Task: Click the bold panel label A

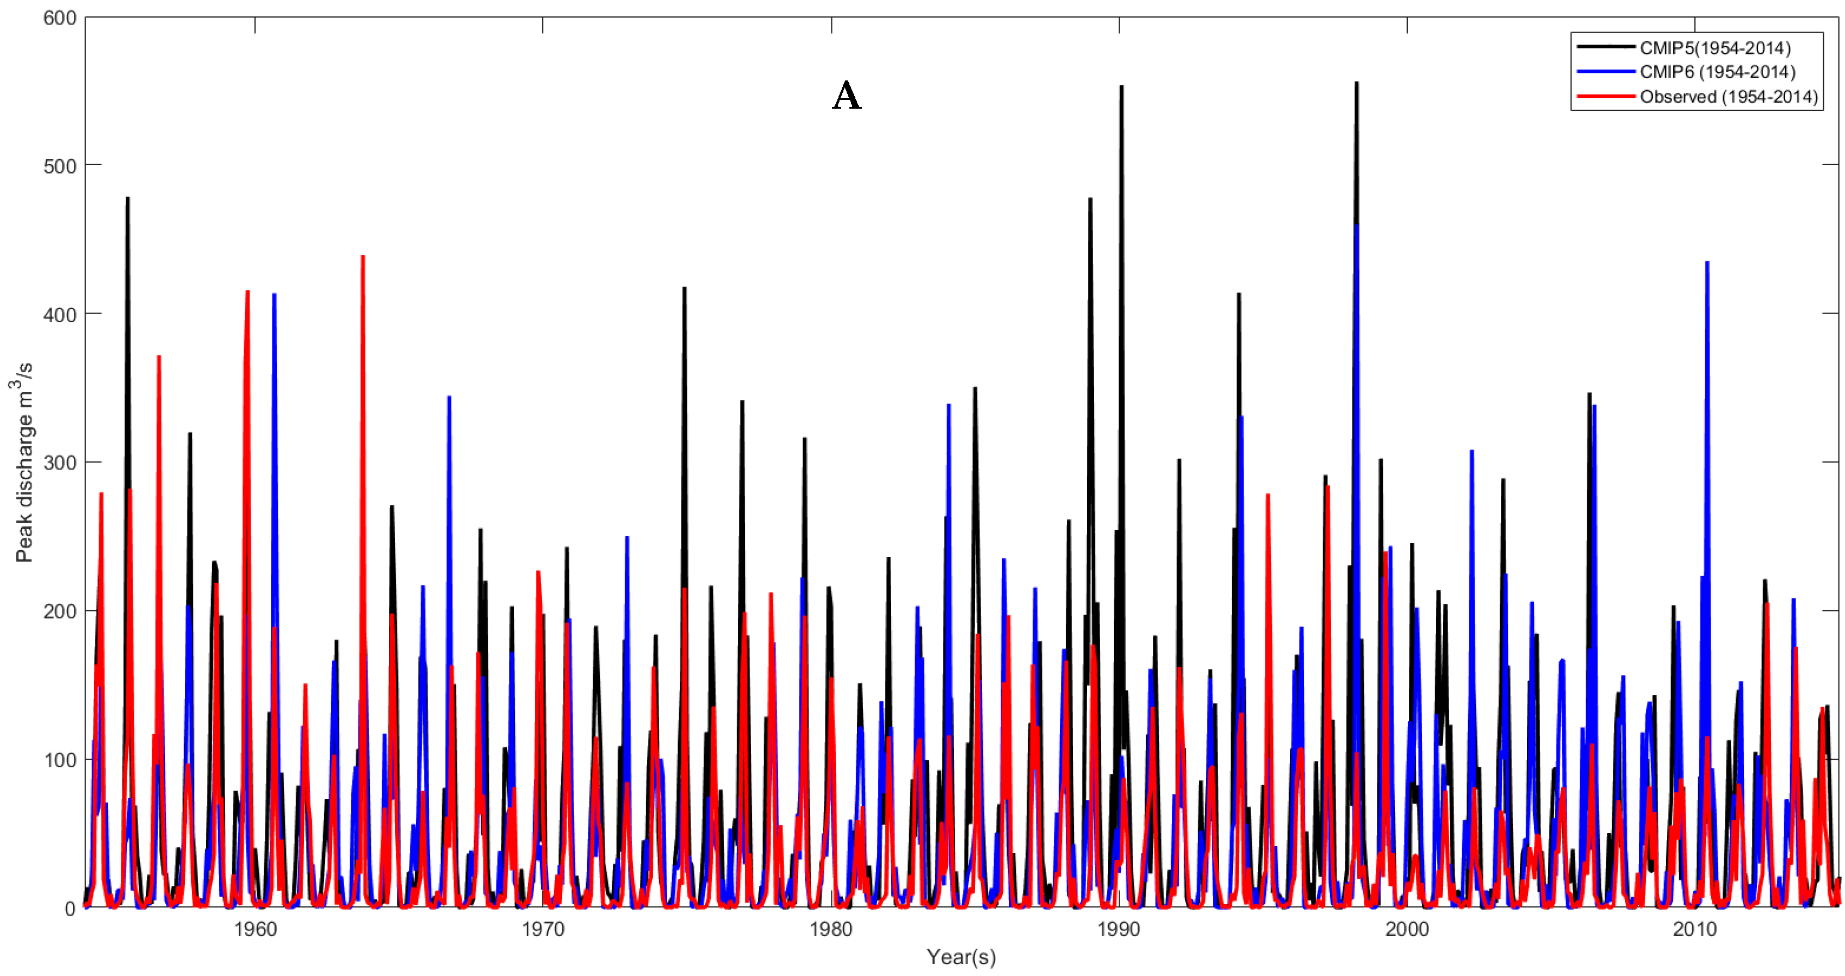Action: [x=847, y=95]
